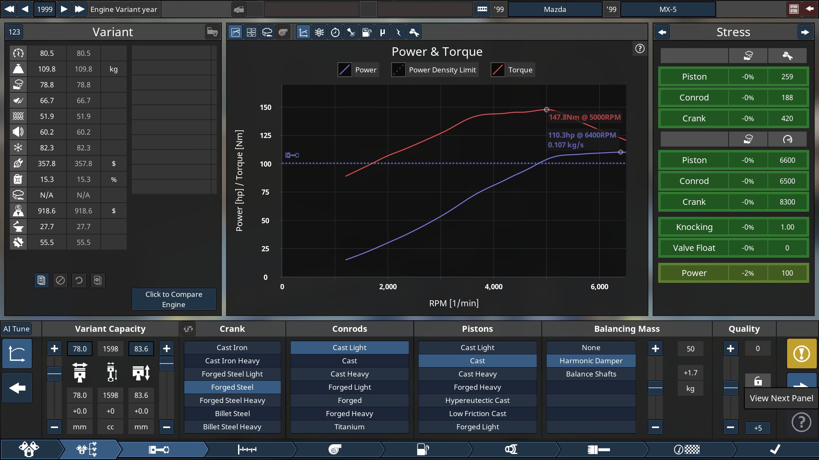The width and height of the screenshot is (819, 460).
Task: Select Harmonic Damper balancing
Action: click(x=591, y=361)
